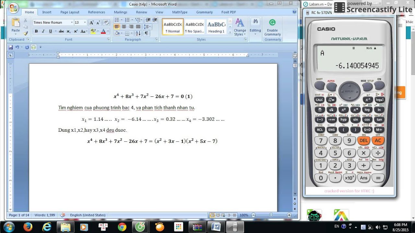Screen dimensions: 415x233
Task: Toggle superscript formatting
Action: tap(76, 31)
